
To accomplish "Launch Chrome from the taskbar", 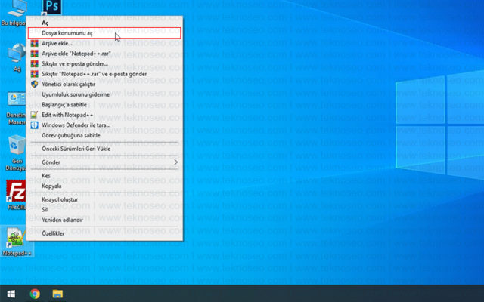I will point(35,294).
